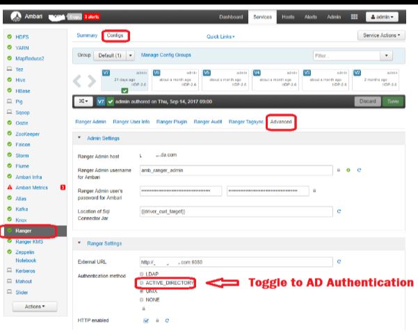Select UNIX authentication method

click(142, 291)
